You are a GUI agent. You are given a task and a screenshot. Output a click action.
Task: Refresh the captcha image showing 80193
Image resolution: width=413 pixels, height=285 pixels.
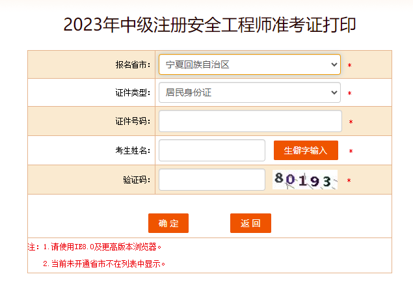[x=305, y=180]
